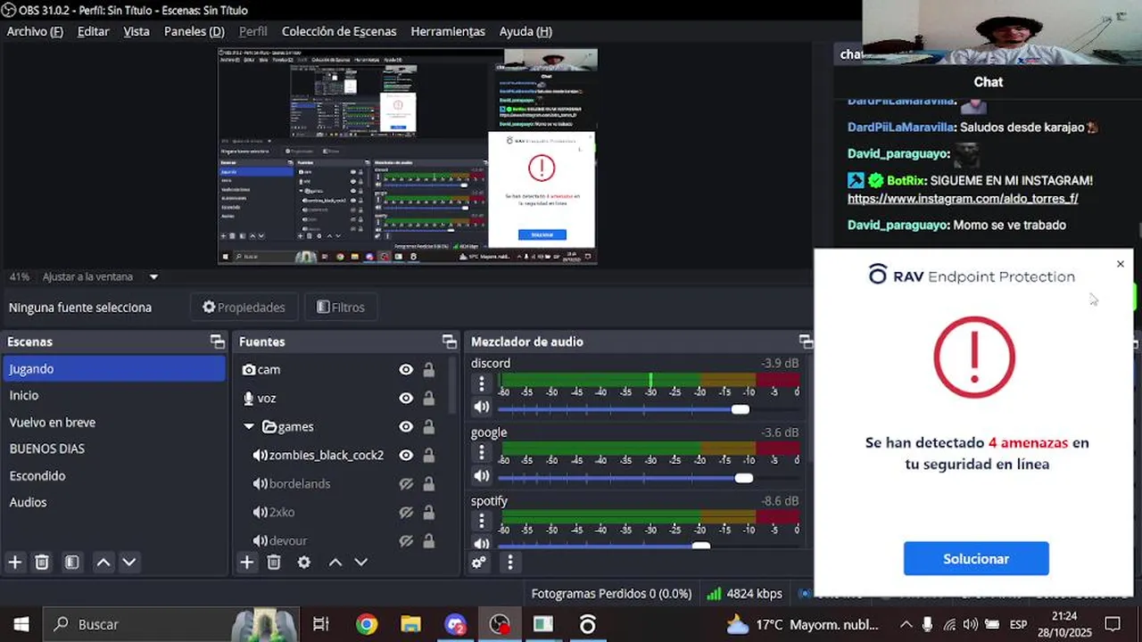Toggle the lock on the bordelands source
Viewport: 1142px width, 642px height.
pyautogui.click(x=429, y=483)
